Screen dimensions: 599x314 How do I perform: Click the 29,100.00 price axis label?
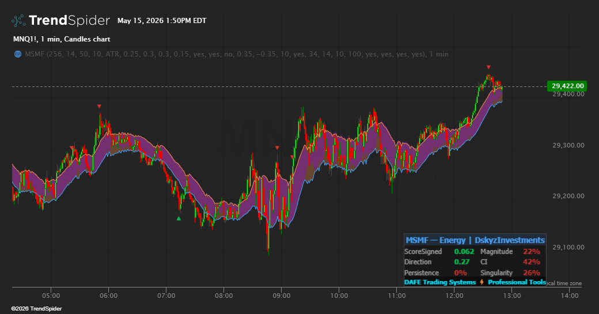click(568, 247)
